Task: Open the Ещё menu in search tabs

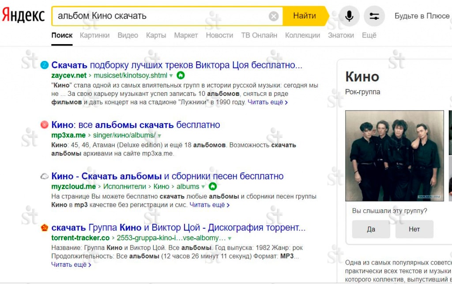Action: click(x=369, y=35)
